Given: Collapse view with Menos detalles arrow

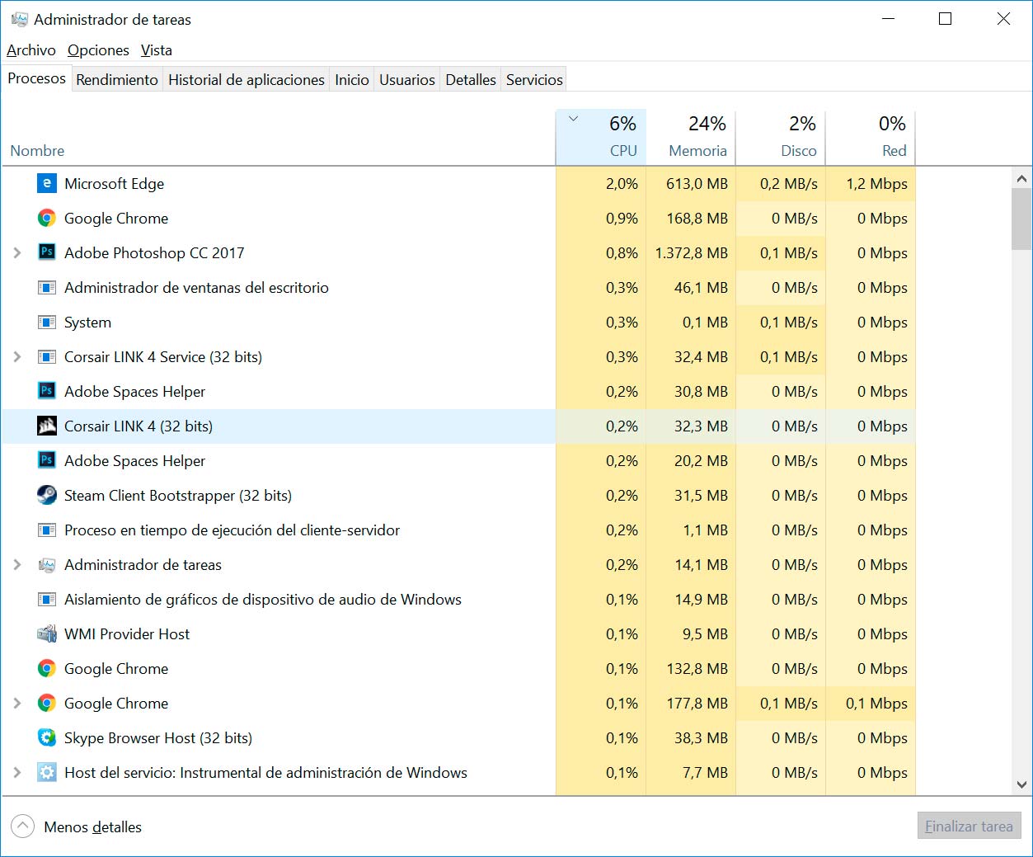Looking at the screenshot, I should (23, 826).
